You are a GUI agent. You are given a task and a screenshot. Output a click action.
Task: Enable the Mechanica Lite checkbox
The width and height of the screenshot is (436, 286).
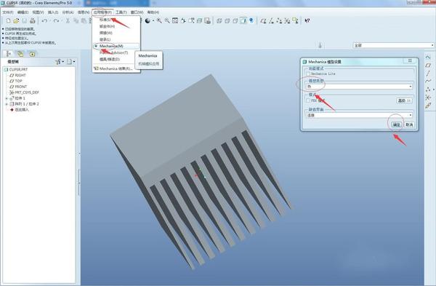pyautogui.click(x=308, y=74)
